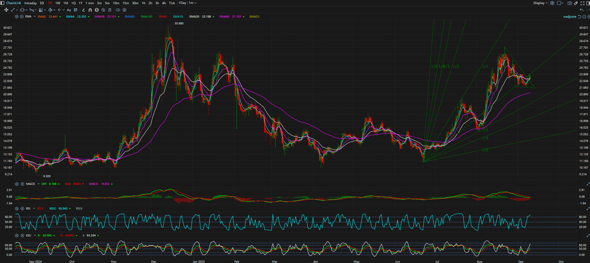This screenshot has width=590, height=263.
Task: Maximize the MACD pane with expand arrows
Action: (x=588, y=184)
